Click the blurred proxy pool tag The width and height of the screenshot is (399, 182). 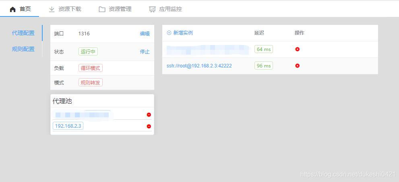(x=82, y=115)
